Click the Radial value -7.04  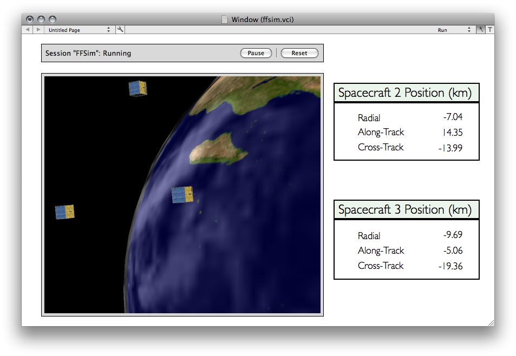pyautogui.click(x=453, y=117)
